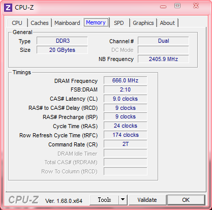Click the NB Frequency value 2405.9 MHz
This screenshot has width=212, height=210.
tap(163, 59)
